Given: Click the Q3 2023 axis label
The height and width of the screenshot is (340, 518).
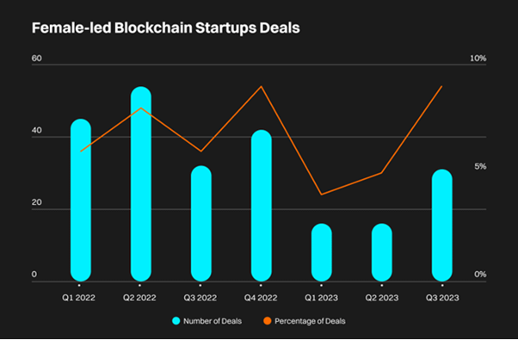Looking at the screenshot, I should click(x=442, y=298).
